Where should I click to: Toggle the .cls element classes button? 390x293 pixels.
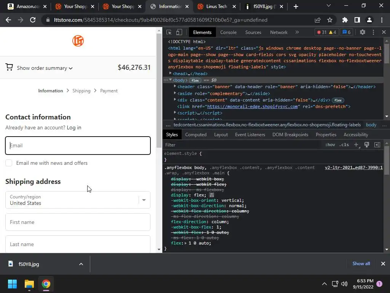click(x=344, y=145)
